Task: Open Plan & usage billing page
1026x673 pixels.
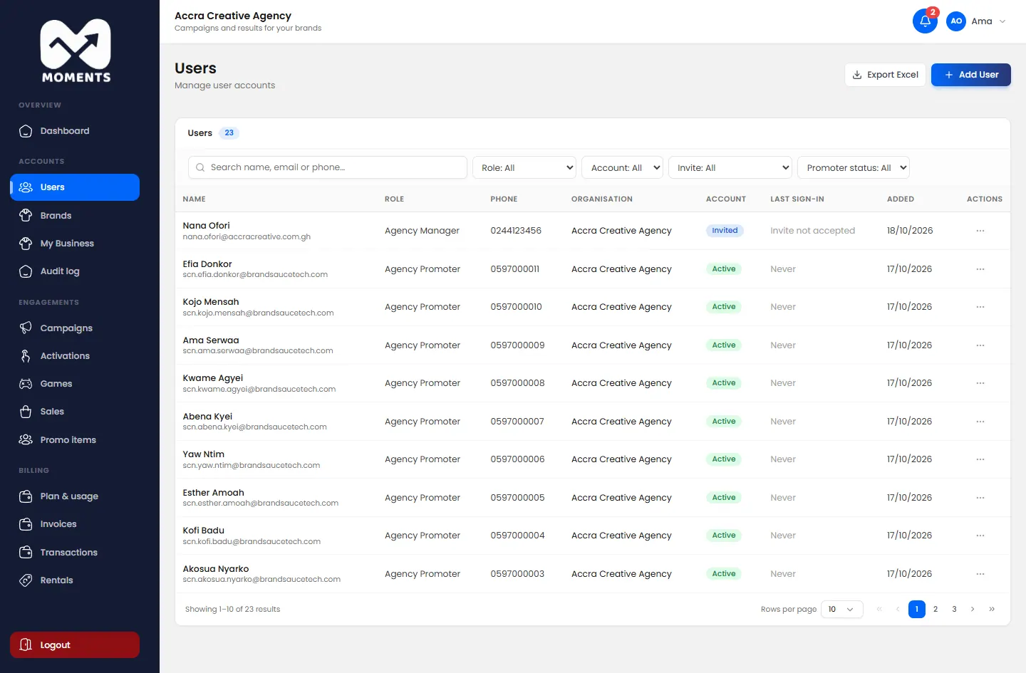Action: click(x=75, y=496)
